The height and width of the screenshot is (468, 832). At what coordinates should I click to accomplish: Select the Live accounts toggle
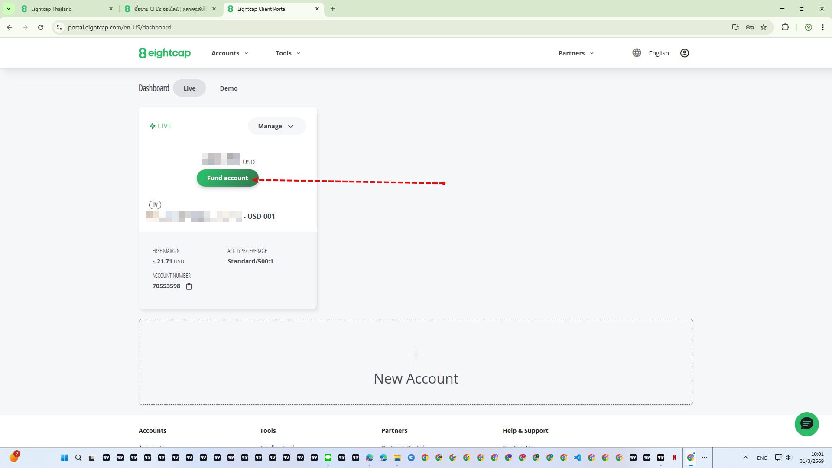(x=189, y=88)
